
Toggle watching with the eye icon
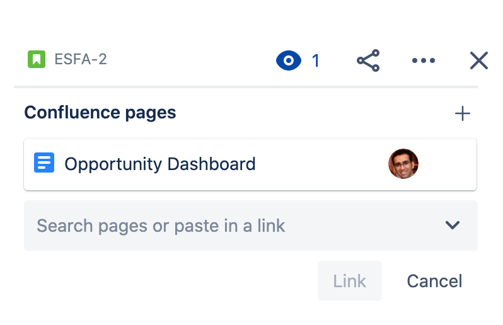pyautogui.click(x=289, y=60)
